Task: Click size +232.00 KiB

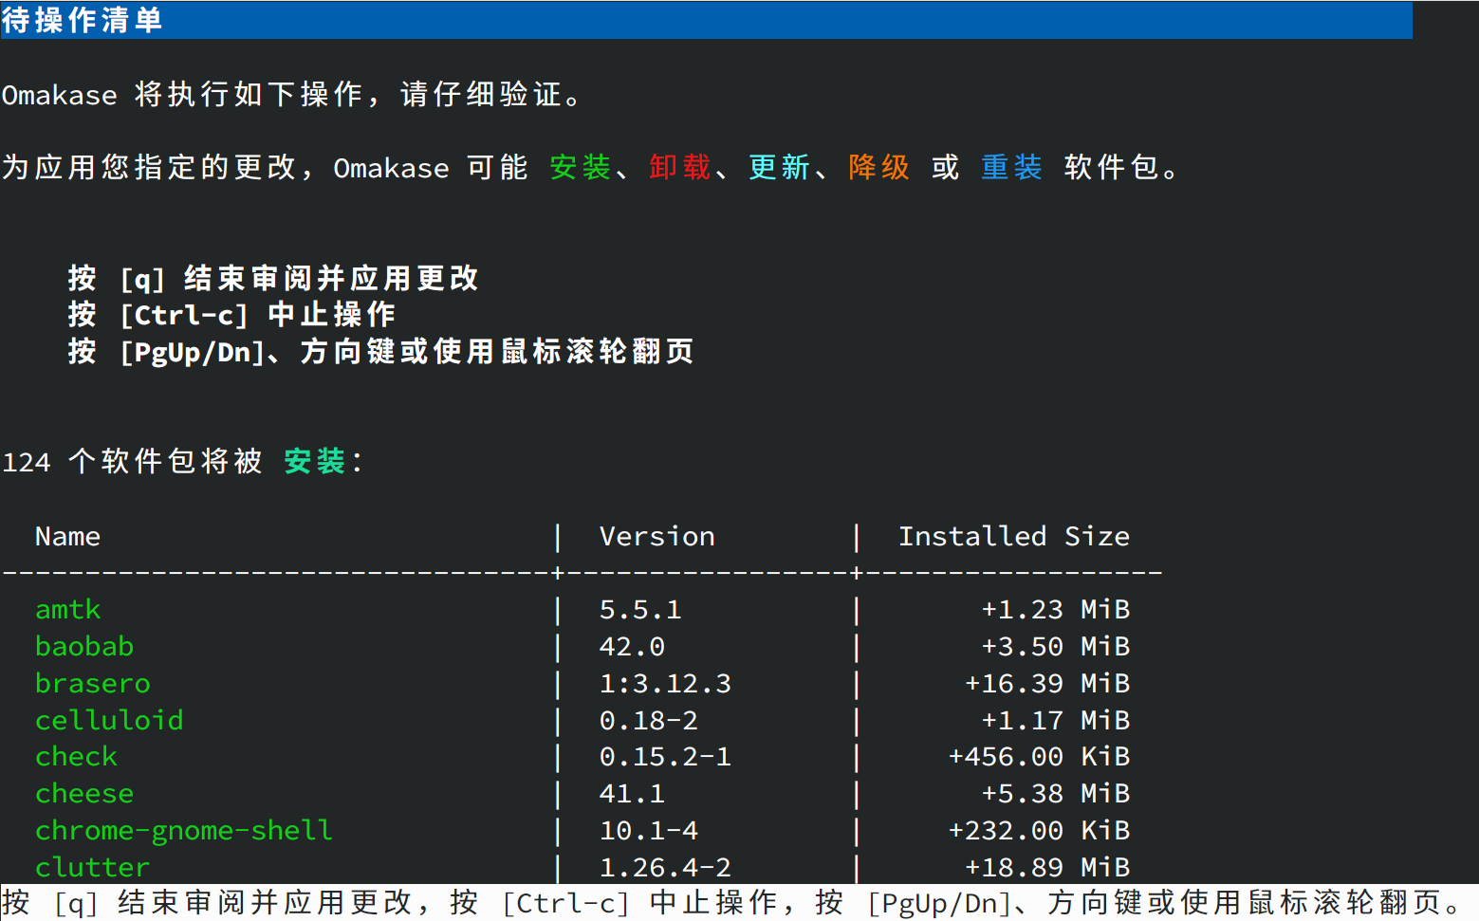Action: [1039, 831]
